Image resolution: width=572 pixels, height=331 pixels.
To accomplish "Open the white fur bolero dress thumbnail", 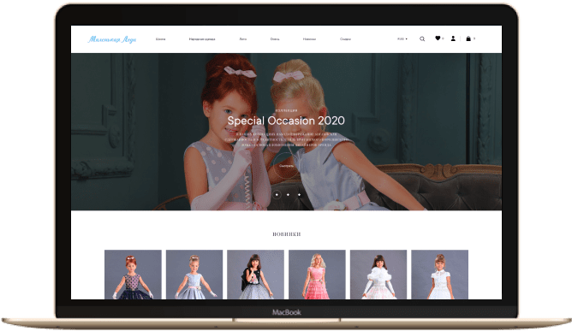I will click(378, 275).
